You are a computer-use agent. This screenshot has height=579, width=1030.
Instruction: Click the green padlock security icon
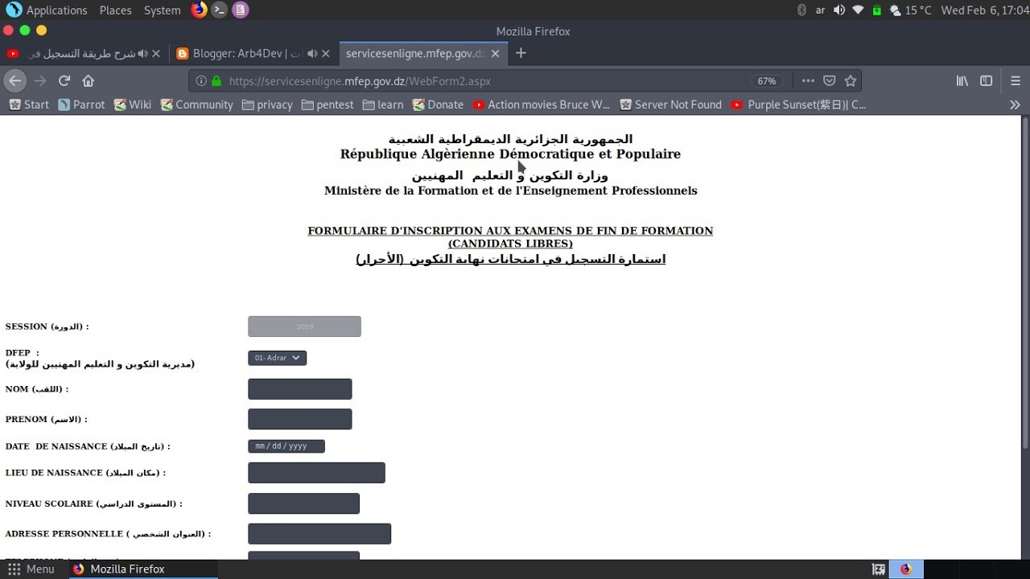pos(216,81)
